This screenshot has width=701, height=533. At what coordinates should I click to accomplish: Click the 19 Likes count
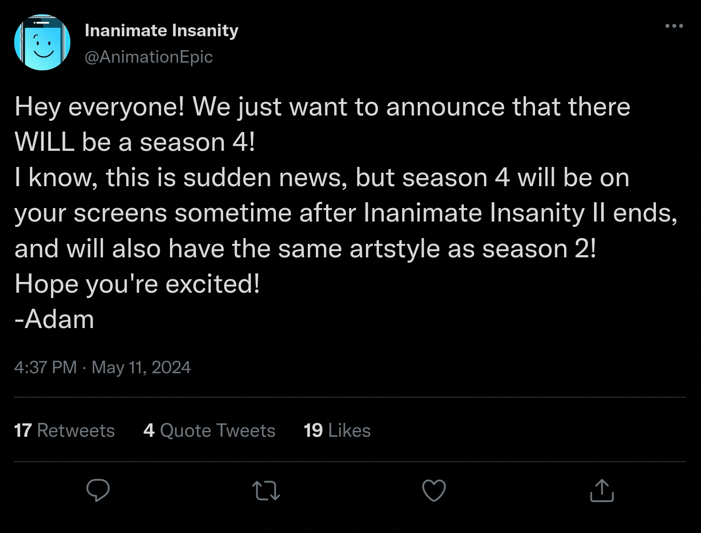coord(336,430)
